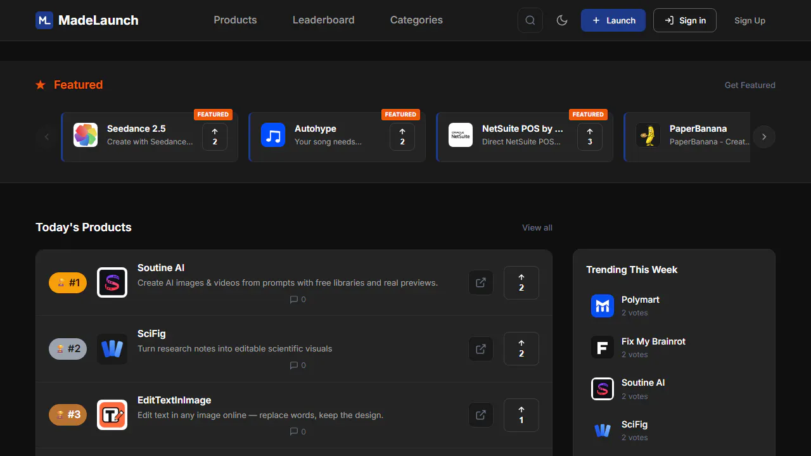The image size is (811, 456).
Task: Open SciFig comments bubble icon
Action: click(x=294, y=365)
